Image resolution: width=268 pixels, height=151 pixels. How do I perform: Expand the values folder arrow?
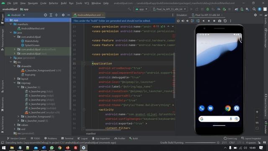(15, 125)
